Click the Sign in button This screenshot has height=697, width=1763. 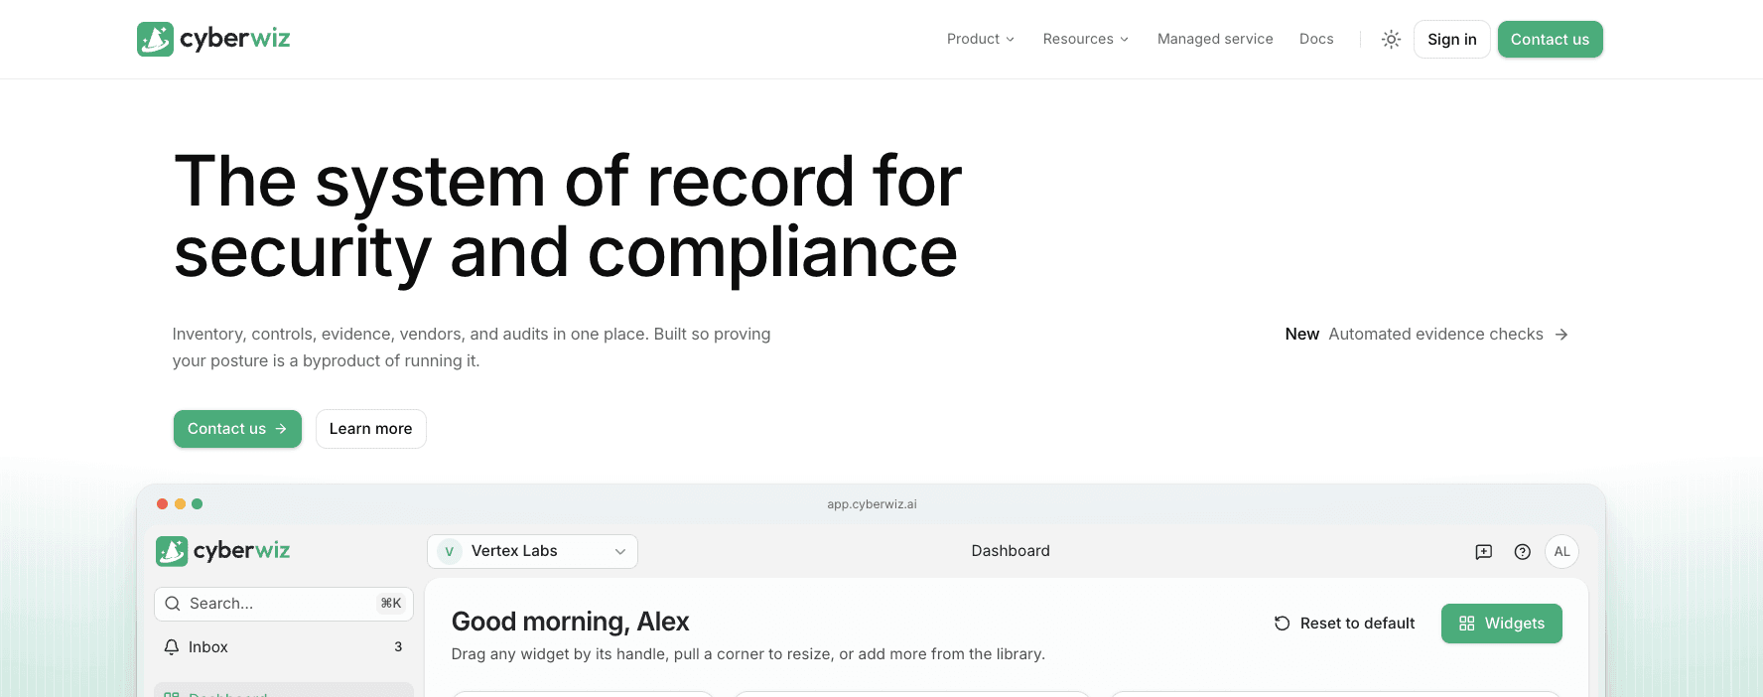1451,40
